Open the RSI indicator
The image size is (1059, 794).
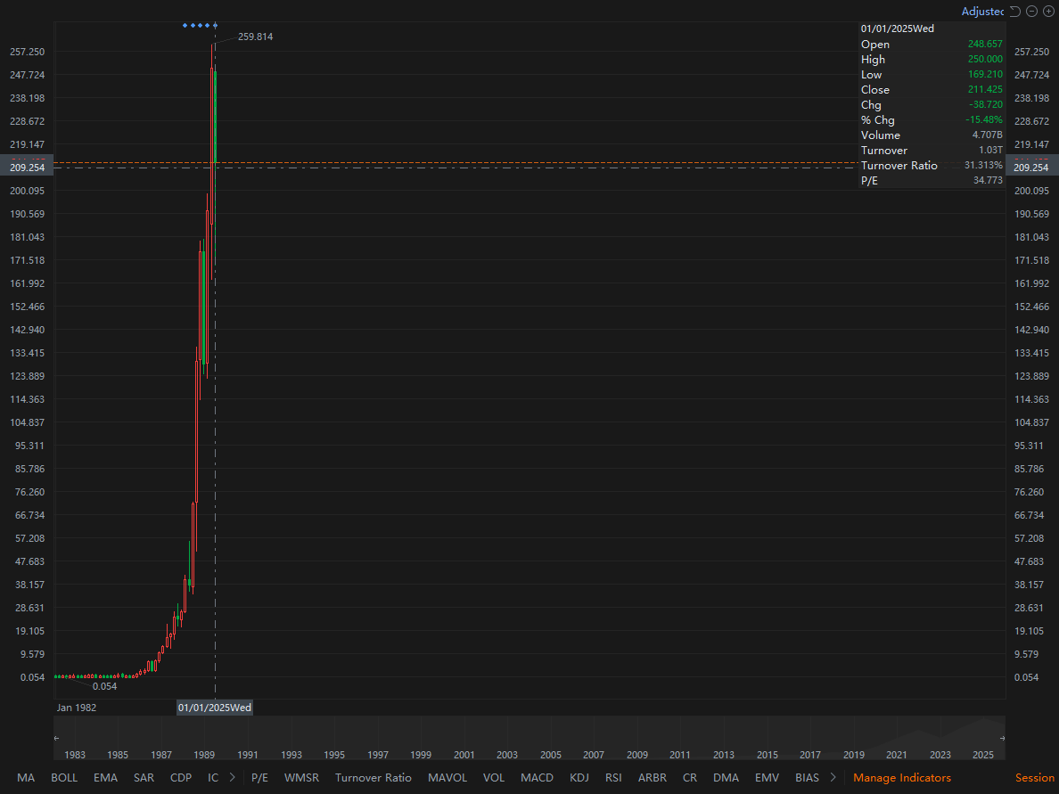[613, 778]
